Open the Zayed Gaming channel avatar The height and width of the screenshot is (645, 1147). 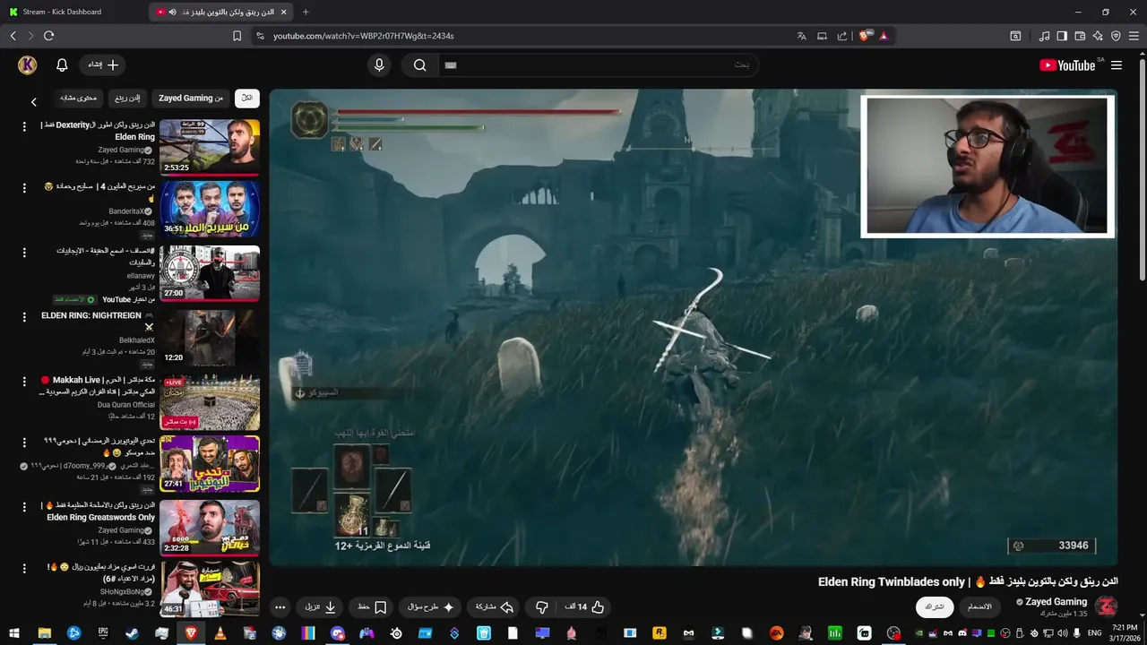(1106, 606)
